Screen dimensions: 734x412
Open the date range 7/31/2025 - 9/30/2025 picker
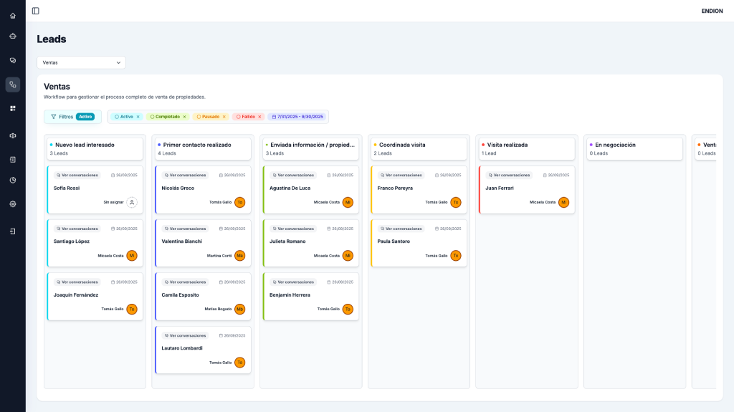[x=297, y=117]
